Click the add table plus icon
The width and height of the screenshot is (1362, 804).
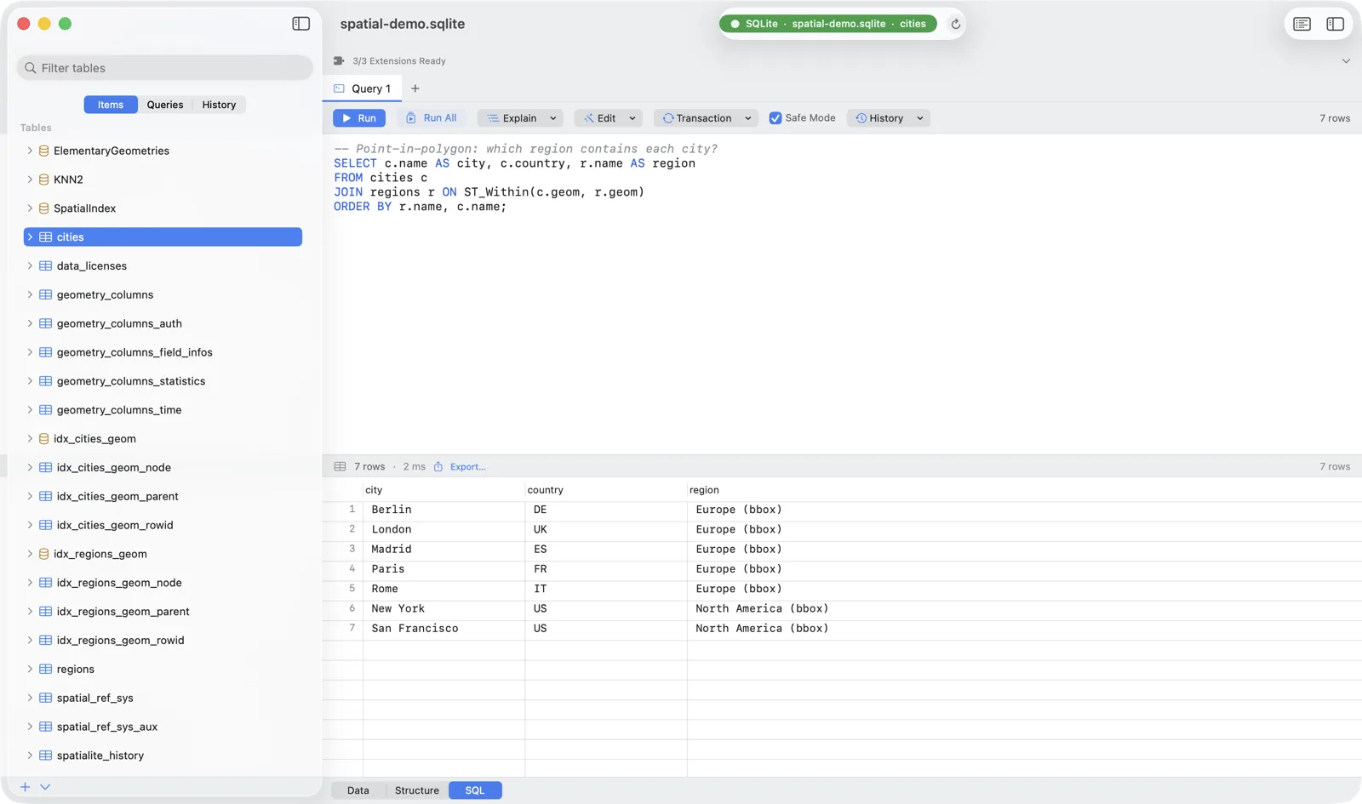click(26, 787)
